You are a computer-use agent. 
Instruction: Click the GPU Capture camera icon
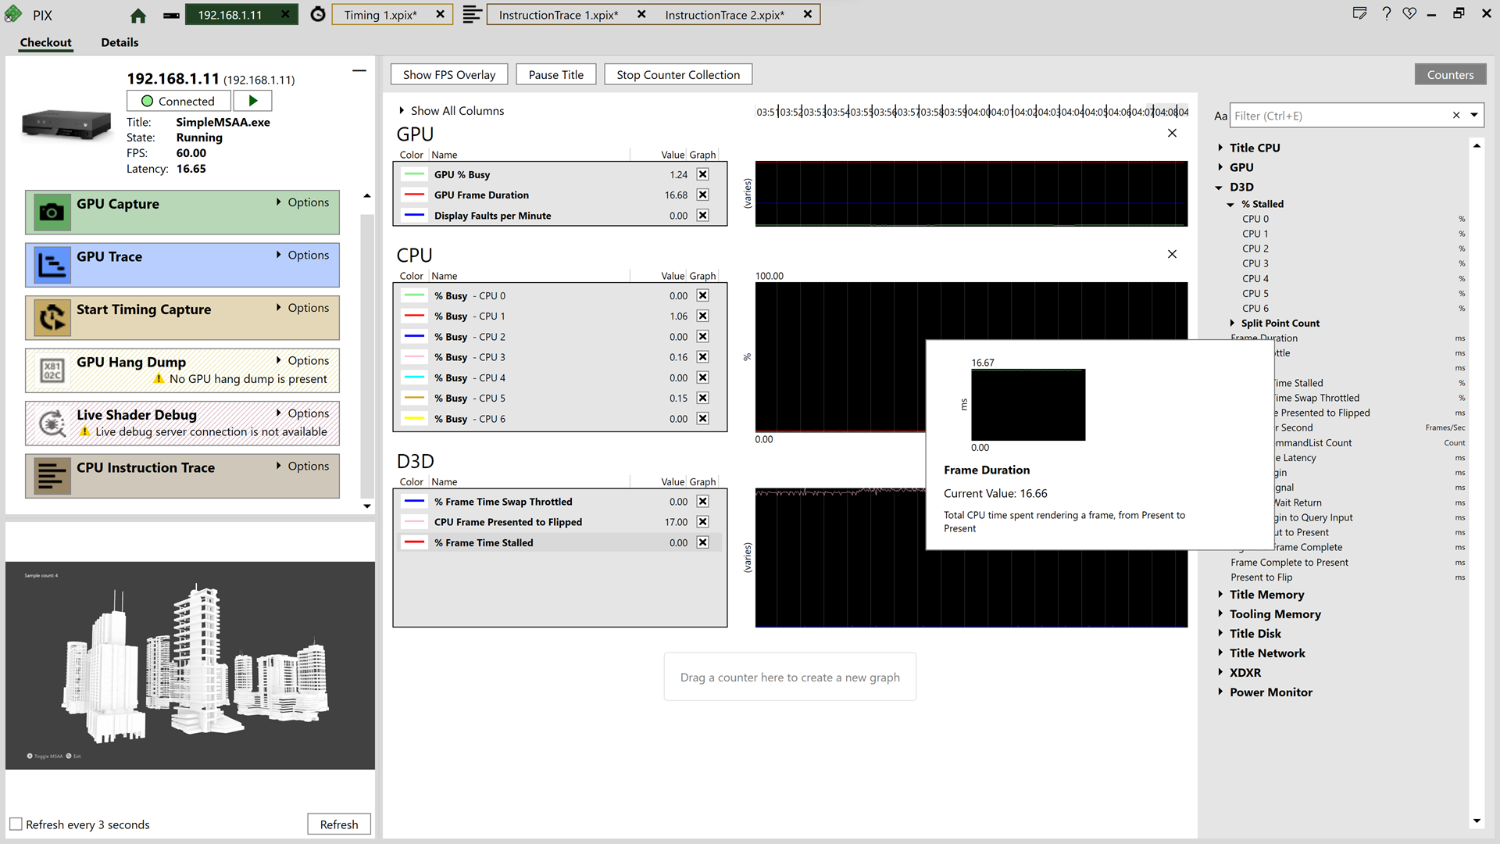pos(52,212)
